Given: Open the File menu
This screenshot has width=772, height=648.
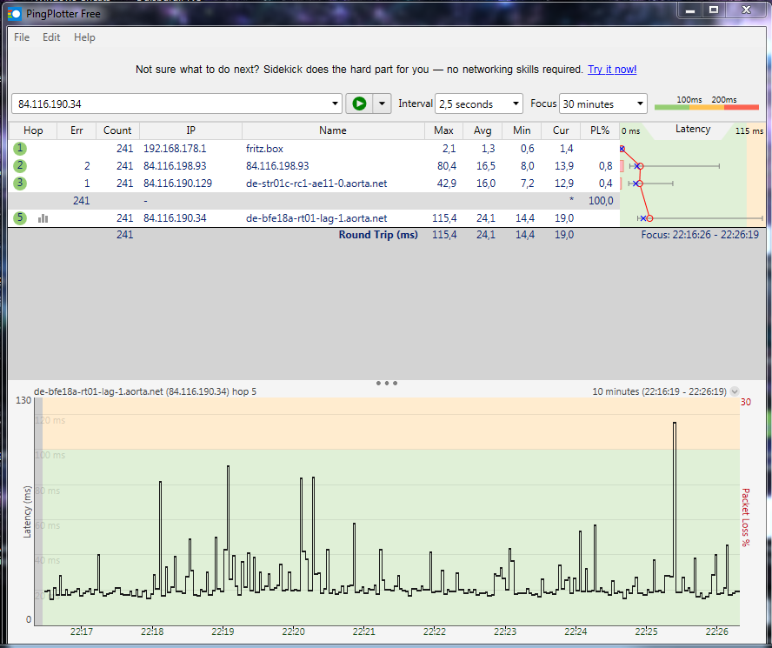Looking at the screenshot, I should [x=22, y=37].
